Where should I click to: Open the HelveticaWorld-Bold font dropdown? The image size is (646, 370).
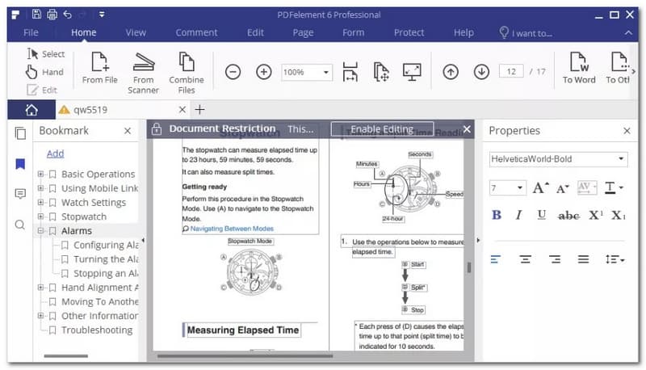(x=558, y=159)
